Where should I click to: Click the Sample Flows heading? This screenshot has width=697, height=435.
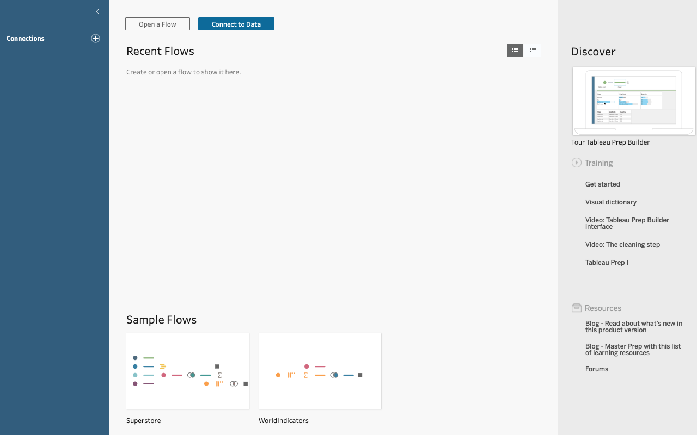click(x=161, y=320)
